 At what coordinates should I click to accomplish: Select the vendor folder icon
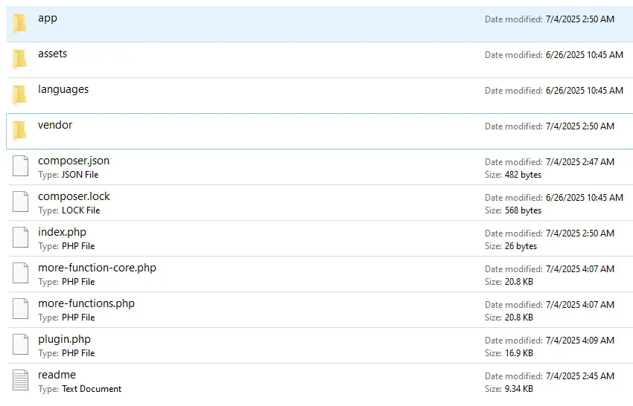point(20,131)
